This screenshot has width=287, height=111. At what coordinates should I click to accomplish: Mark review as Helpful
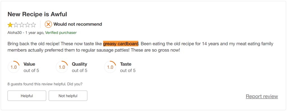[27, 96]
